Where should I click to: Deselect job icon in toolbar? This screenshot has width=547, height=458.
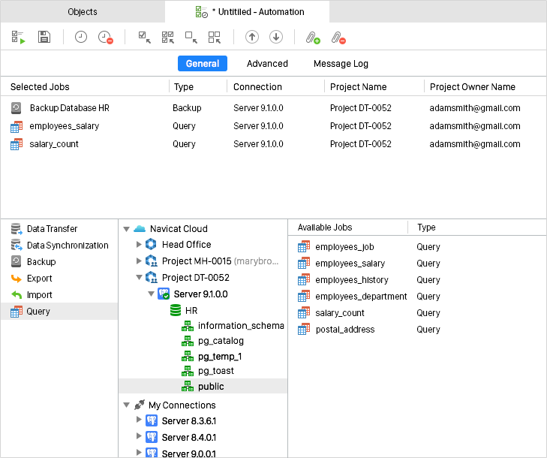tap(191, 37)
